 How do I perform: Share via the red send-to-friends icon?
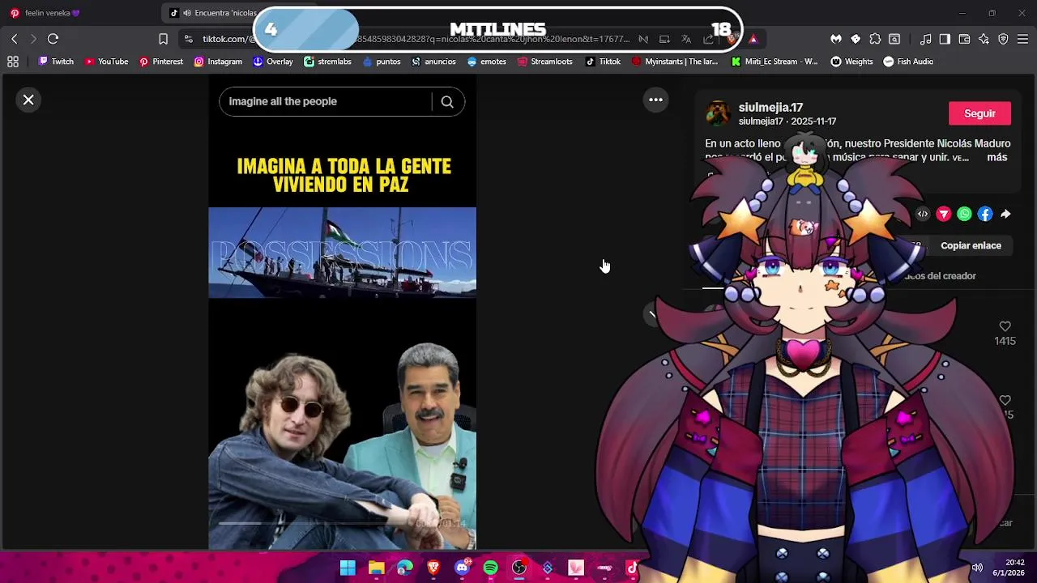point(944,215)
